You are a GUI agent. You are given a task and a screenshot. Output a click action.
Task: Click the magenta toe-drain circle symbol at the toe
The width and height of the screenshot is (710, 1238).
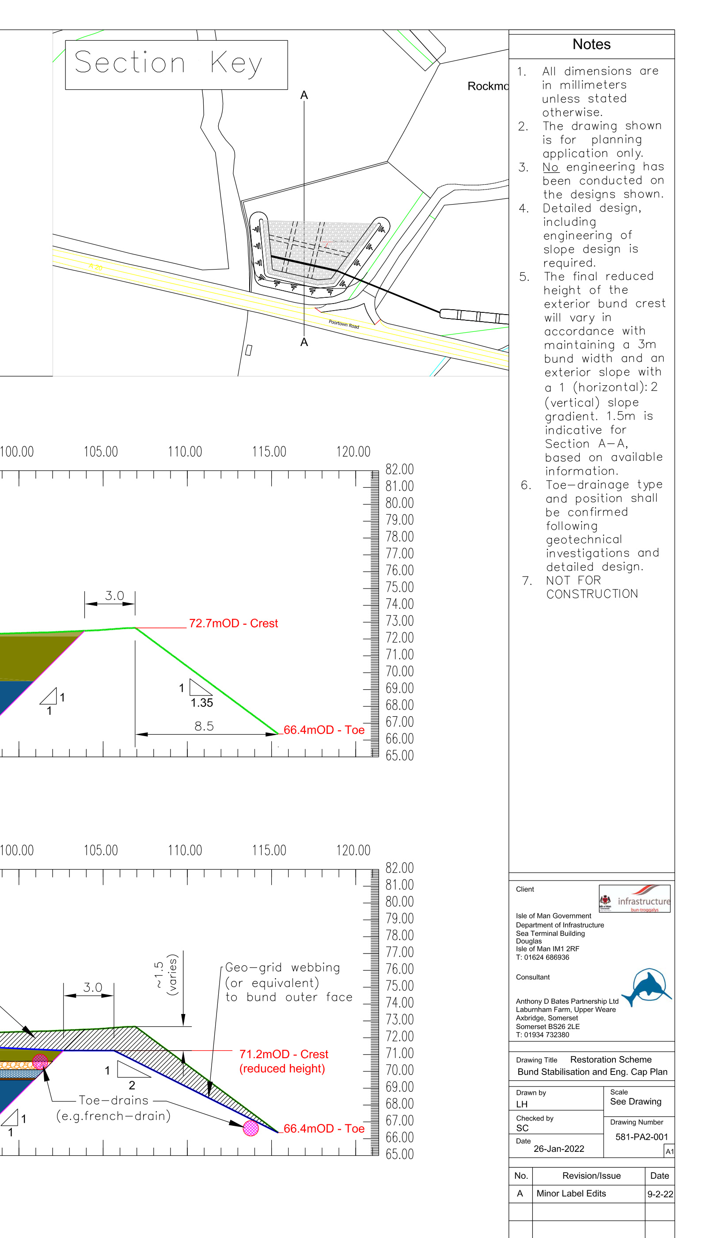coord(250,1128)
